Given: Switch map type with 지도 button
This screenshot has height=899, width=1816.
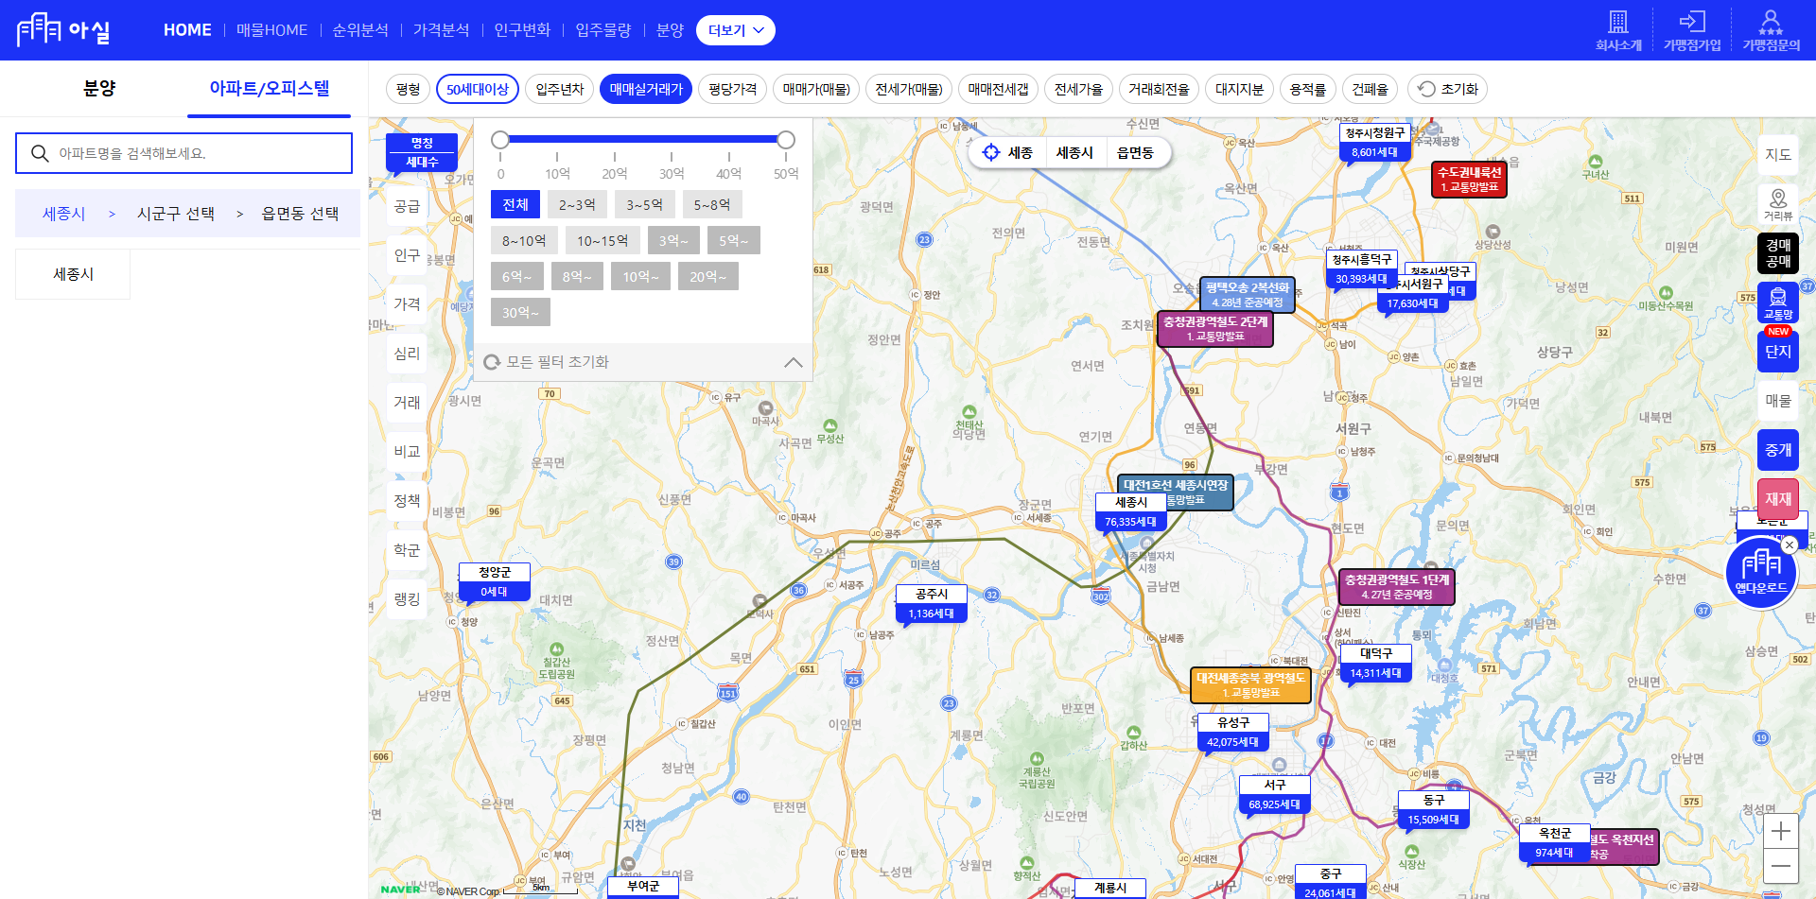Looking at the screenshot, I should (1778, 154).
